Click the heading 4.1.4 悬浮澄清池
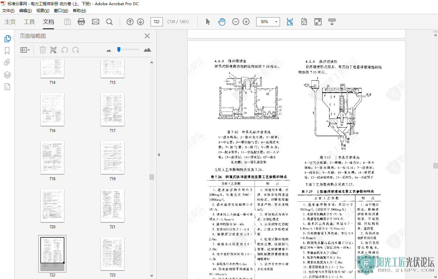Screen dimensions: 438x279 tap(321, 61)
